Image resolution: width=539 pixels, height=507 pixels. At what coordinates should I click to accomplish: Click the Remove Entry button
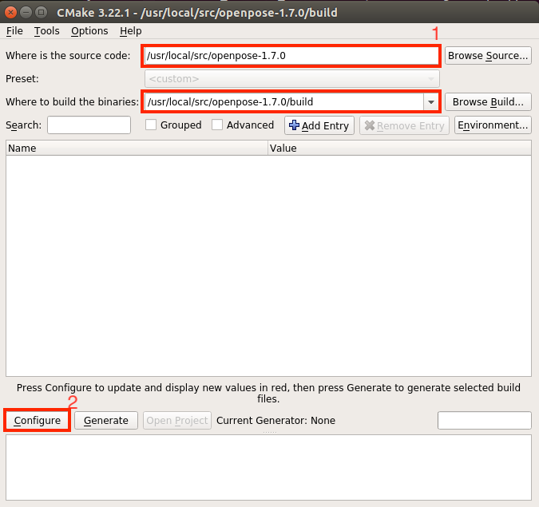(404, 125)
